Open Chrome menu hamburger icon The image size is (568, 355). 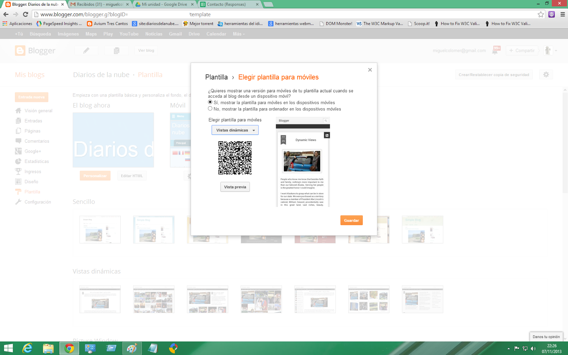click(x=563, y=14)
